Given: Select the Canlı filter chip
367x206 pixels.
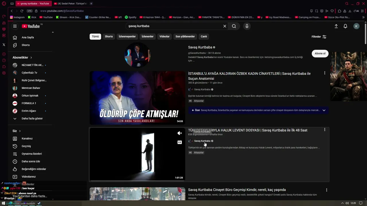Looking at the screenshot, I should (x=204, y=36).
